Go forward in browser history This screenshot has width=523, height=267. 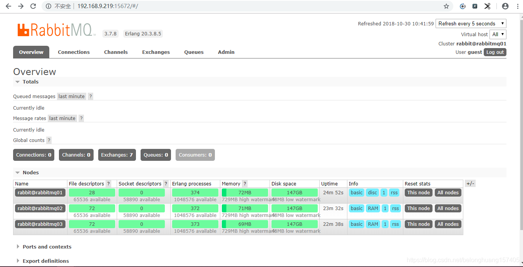pyautogui.click(x=21, y=6)
